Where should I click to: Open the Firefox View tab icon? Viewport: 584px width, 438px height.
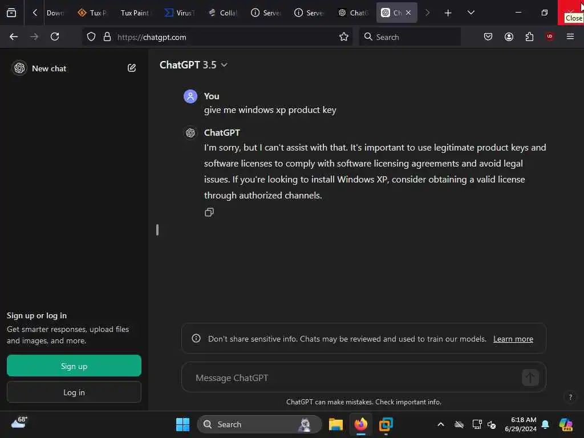(x=11, y=13)
